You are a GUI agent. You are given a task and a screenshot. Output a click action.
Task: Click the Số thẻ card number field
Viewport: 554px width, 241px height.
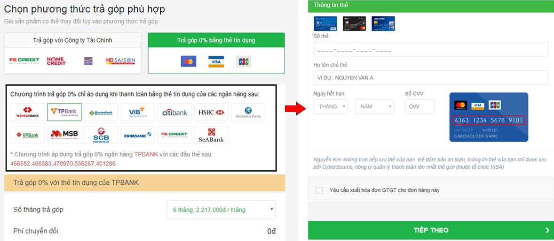[x=431, y=49]
